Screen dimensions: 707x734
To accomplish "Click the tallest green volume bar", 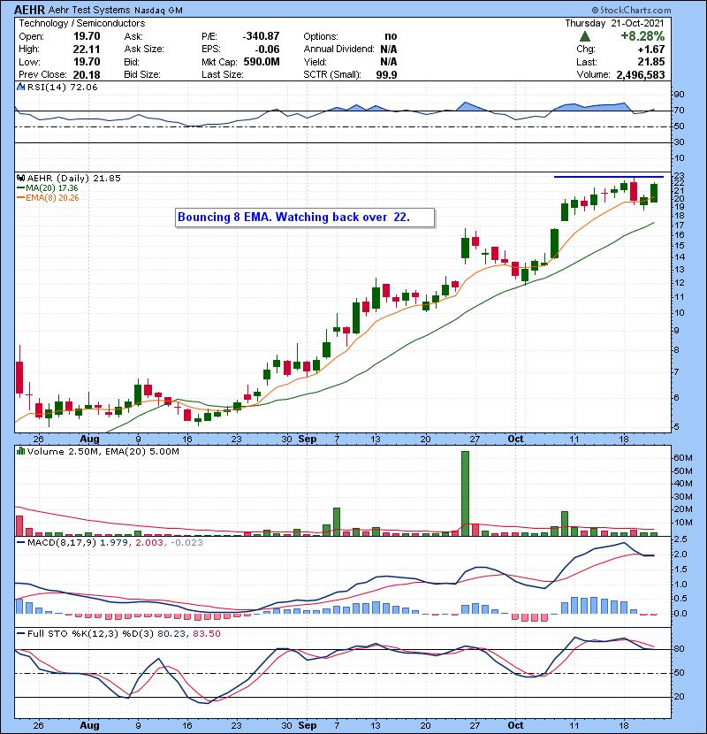I will click(x=465, y=493).
